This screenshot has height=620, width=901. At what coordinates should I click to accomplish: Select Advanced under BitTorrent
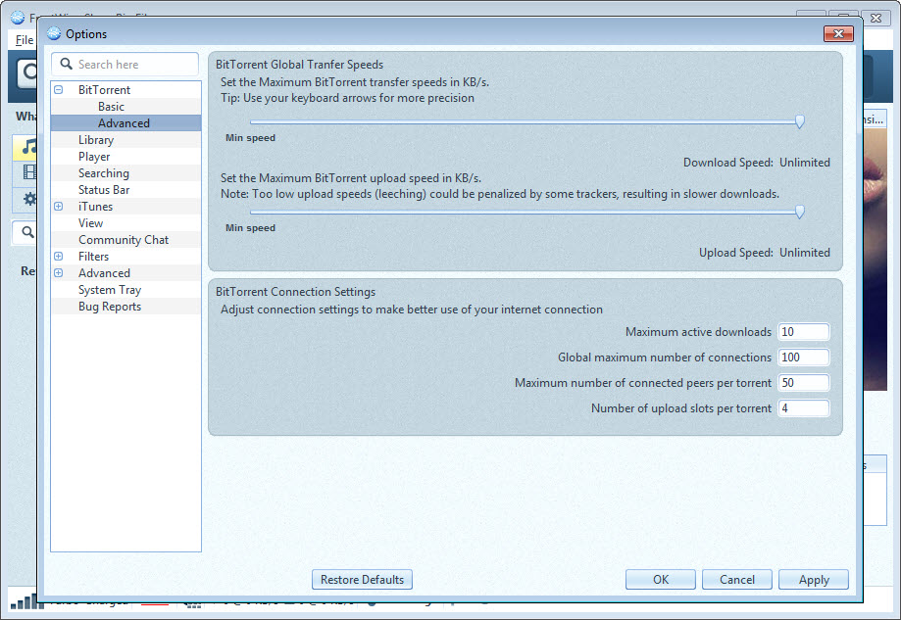tap(124, 123)
